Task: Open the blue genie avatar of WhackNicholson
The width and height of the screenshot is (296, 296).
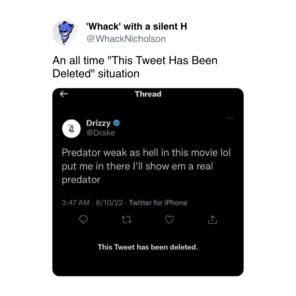Action: pyautogui.click(x=65, y=33)
